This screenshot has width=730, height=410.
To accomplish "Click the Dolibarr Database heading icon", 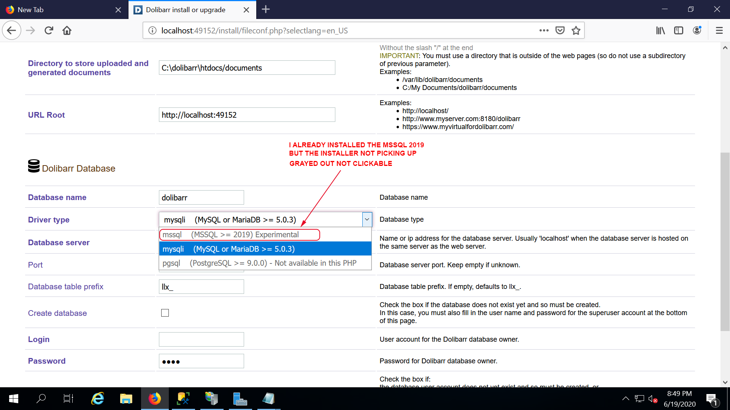I will [34, 166].
